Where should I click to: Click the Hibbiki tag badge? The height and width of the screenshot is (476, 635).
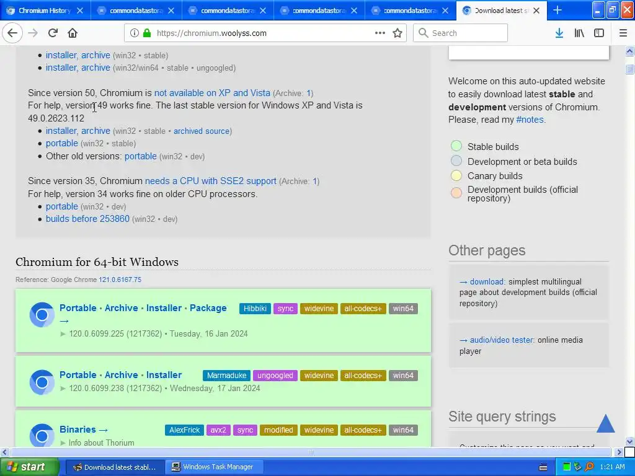(x=255, y=309)
